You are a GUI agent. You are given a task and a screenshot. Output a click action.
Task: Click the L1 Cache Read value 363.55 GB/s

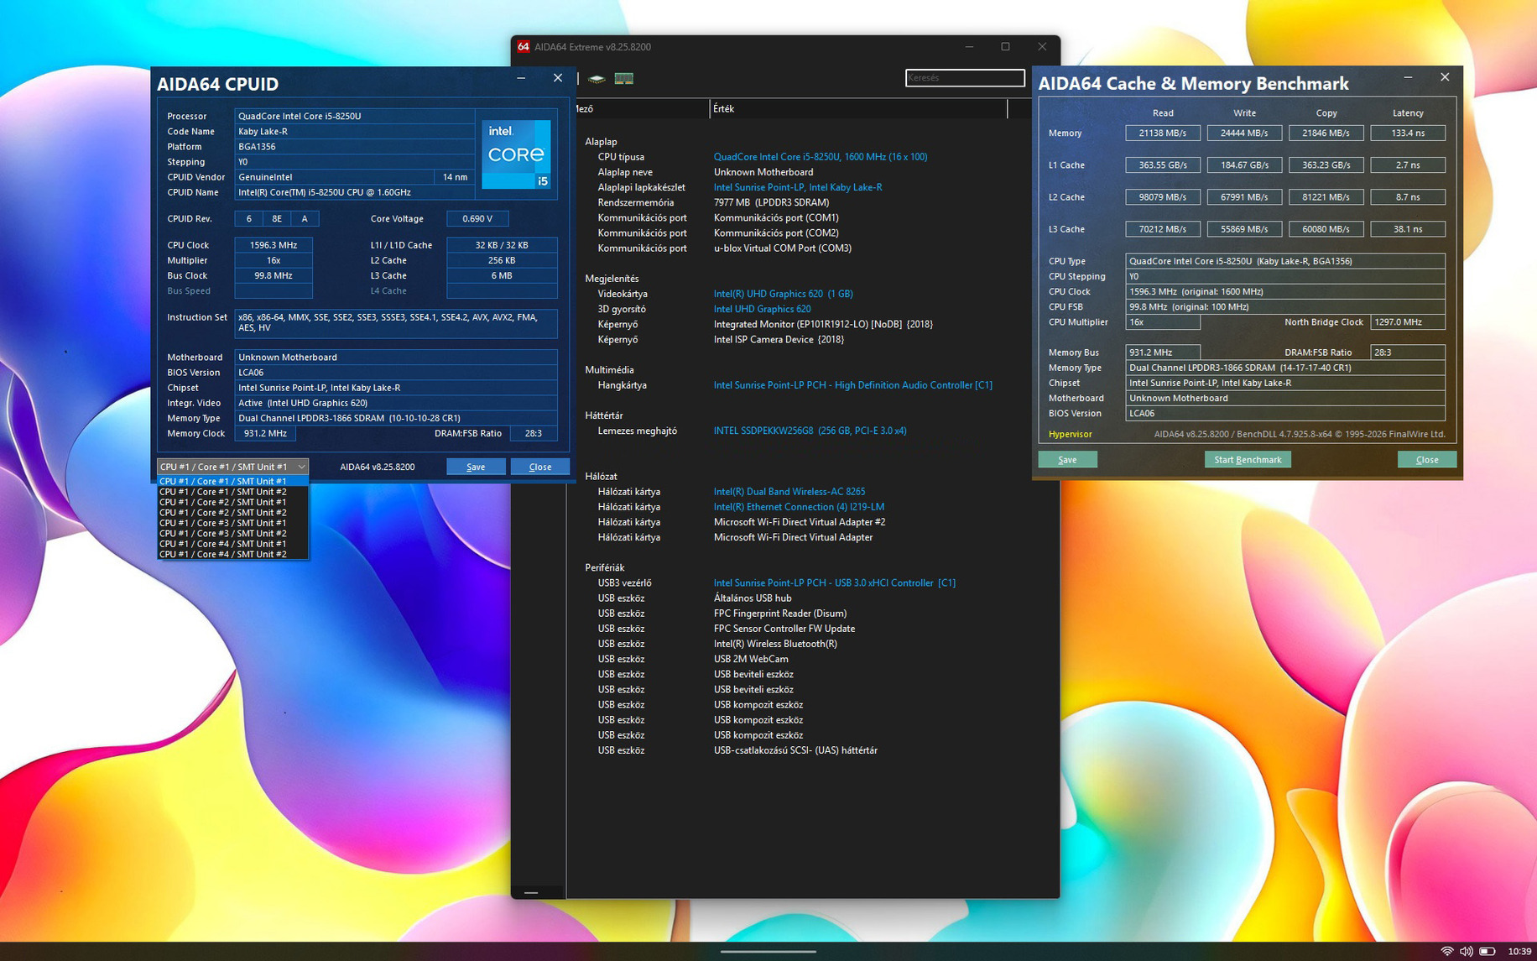[x=1163, y=165]
